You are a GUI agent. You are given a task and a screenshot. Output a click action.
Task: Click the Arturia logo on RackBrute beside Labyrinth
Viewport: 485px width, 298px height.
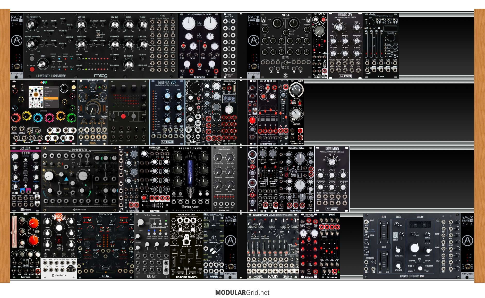(17, 41)
